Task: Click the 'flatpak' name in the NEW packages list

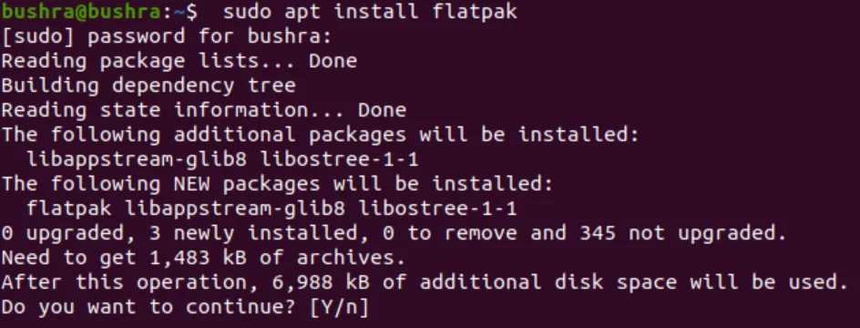Action: 69,209
